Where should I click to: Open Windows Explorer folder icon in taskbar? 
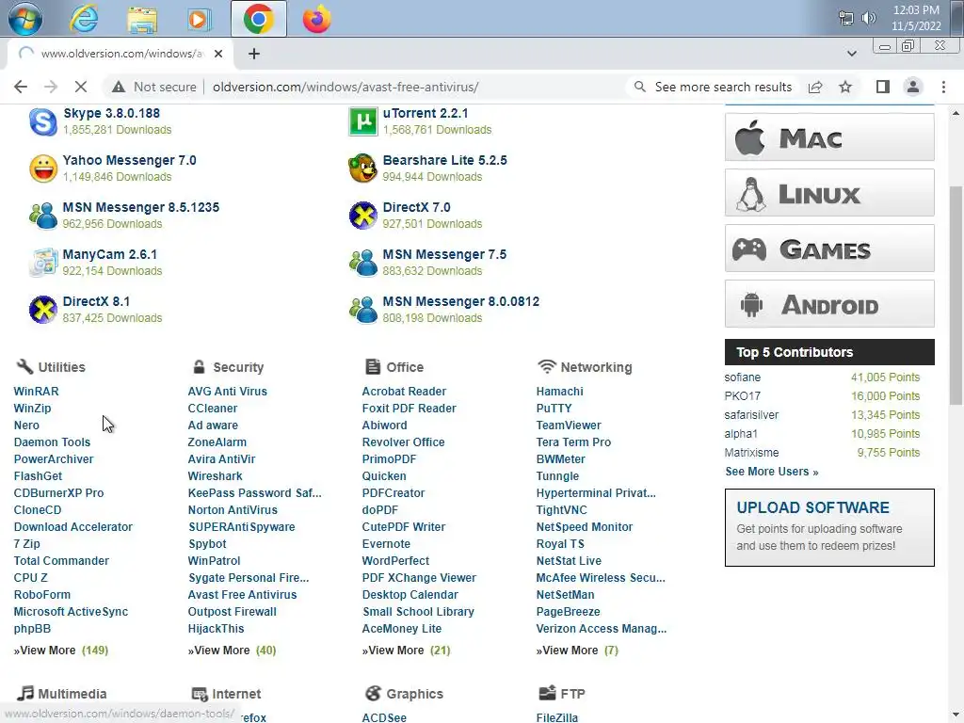point(142,19)
